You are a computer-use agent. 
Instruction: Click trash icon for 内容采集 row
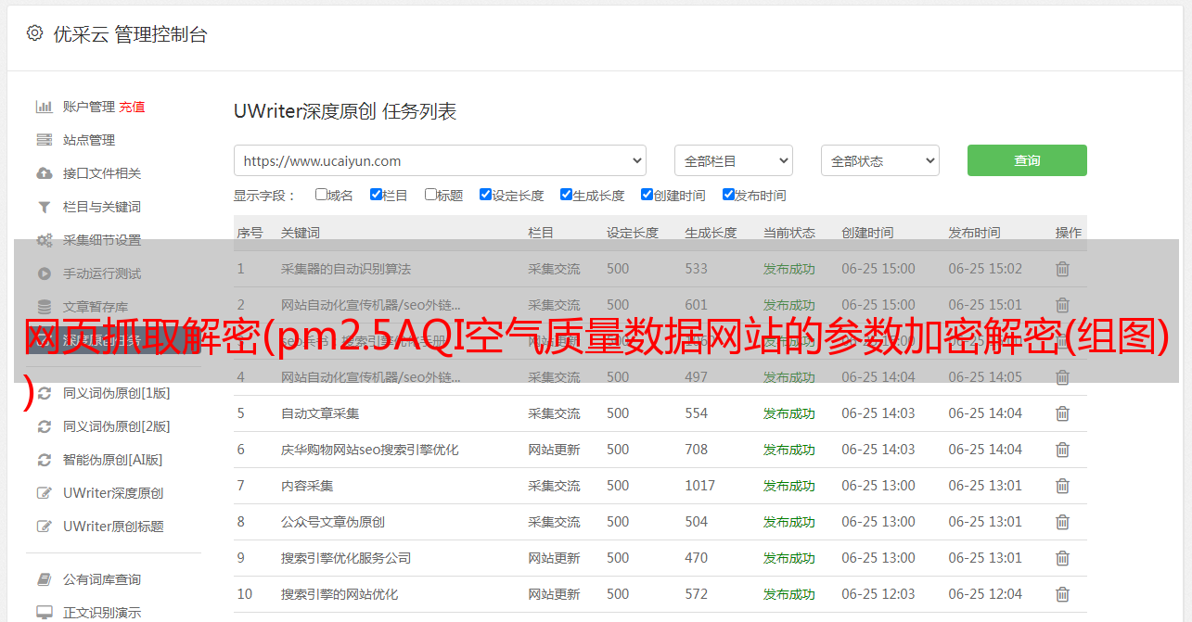[x=1062, y=486]
